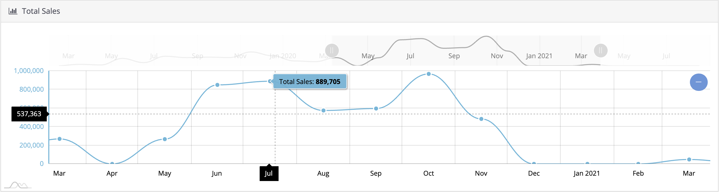Viewport: 719px width, 192px height.
Task: Click the highlighted Jul axis label
Action: [x=269, y=174]
